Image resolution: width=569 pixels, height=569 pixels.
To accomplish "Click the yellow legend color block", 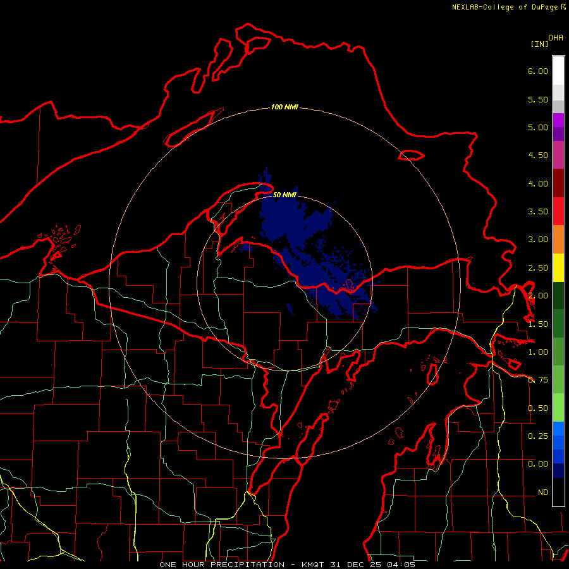I will pos(558,268).
